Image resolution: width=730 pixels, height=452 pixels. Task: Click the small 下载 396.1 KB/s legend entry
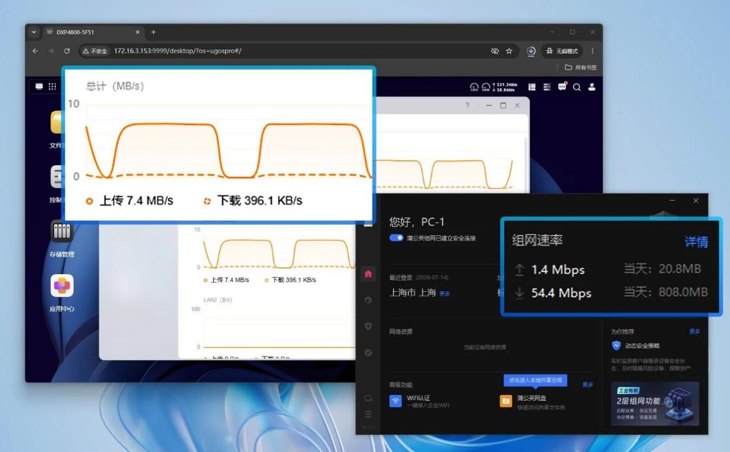290,280
